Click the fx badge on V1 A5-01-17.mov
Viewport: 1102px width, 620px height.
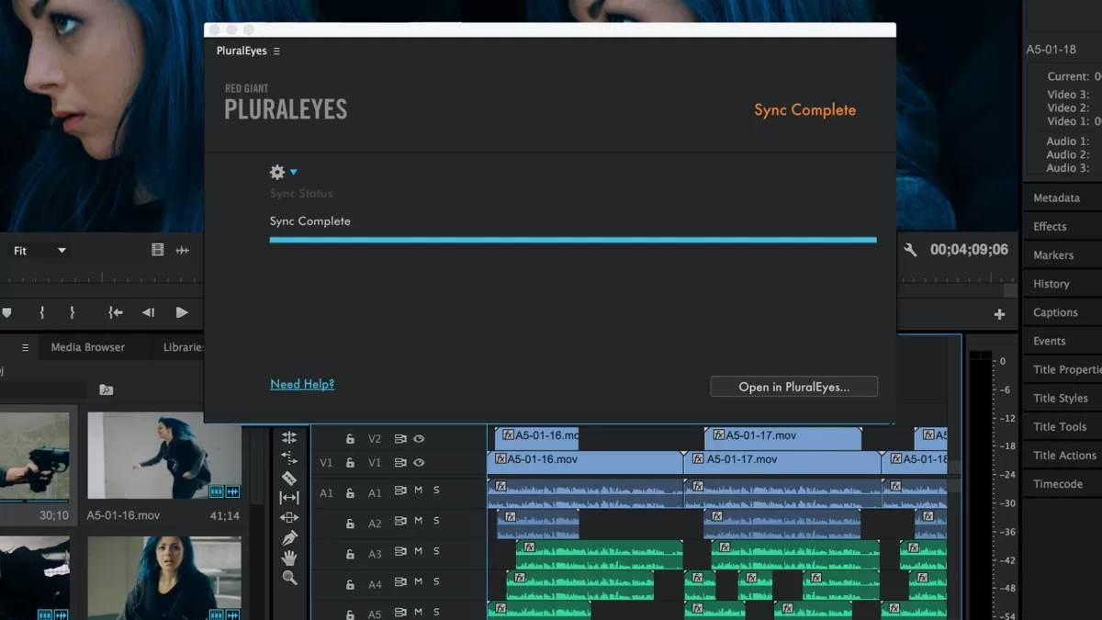tap(699, 459)
